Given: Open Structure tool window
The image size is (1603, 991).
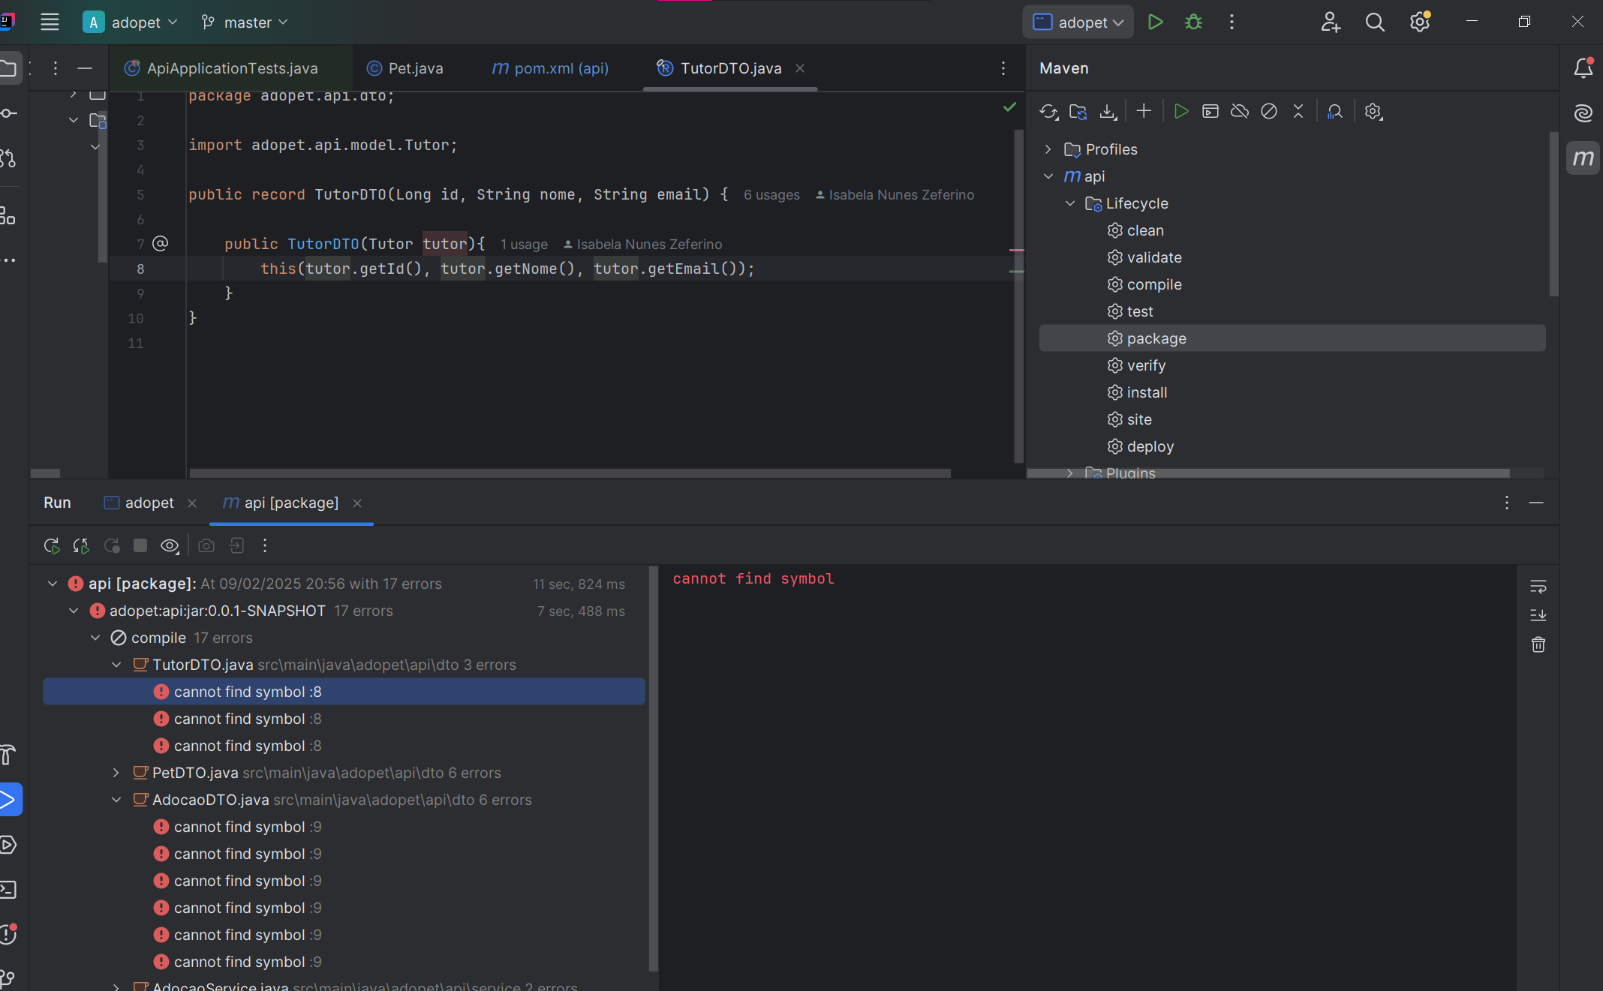Looking at the screenshot, I should point(8,216).
